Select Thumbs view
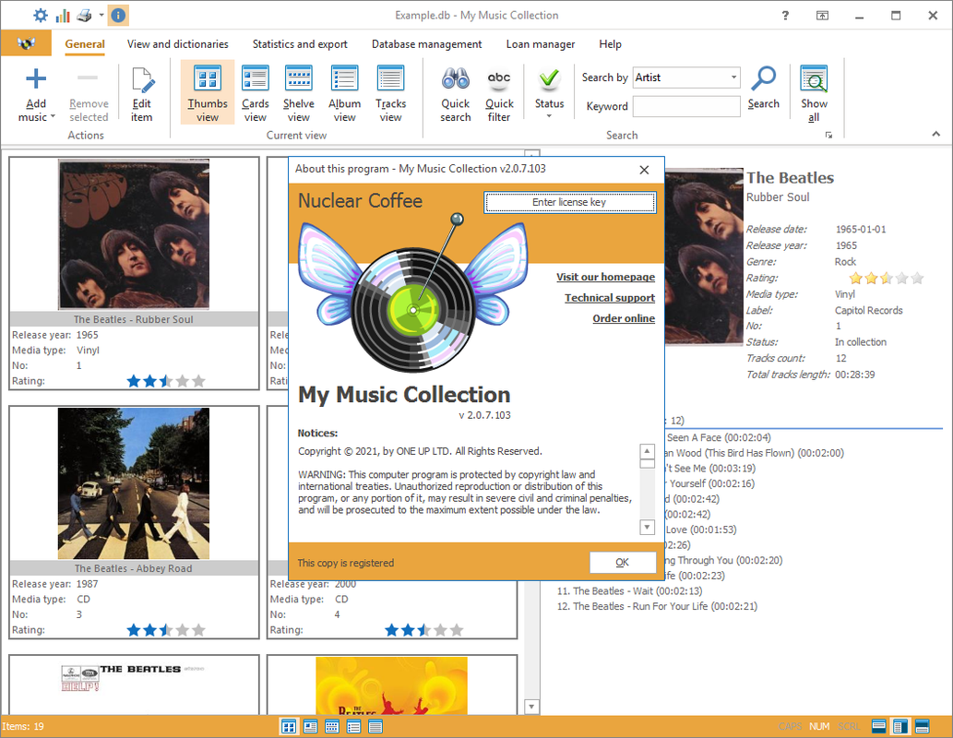This screenshot has height=738, width=953. 208,93
